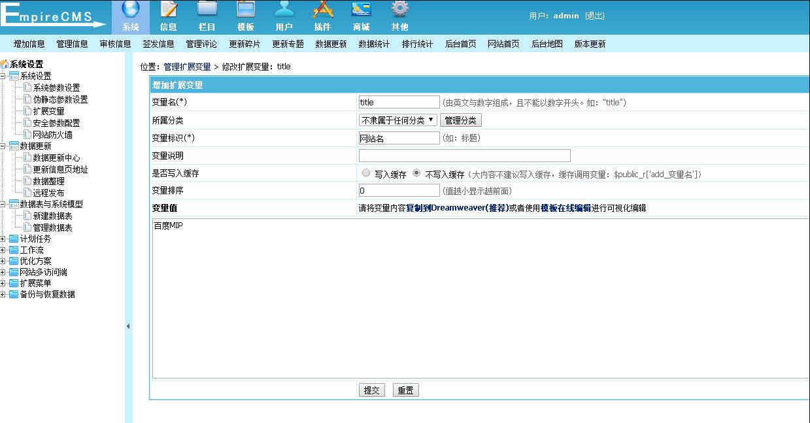Open 数据更新中心 in the sidebar
Screen dimensions: 810x423
tap(56, 158)
